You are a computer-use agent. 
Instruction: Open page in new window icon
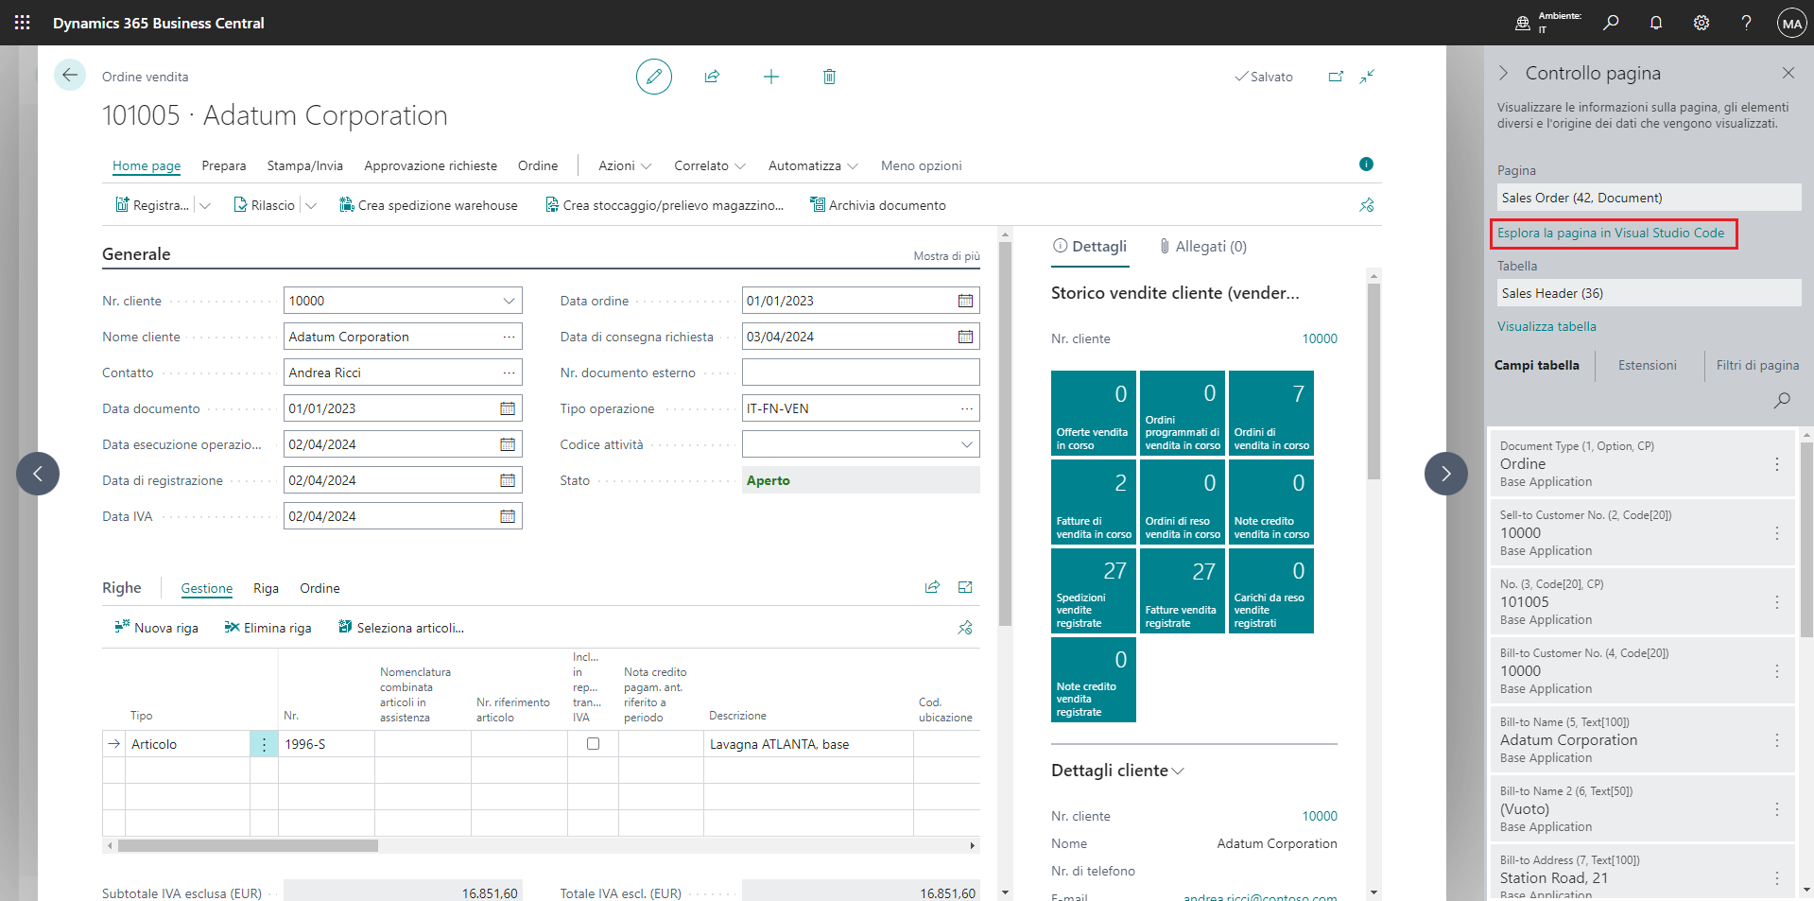click(1336, 77)
